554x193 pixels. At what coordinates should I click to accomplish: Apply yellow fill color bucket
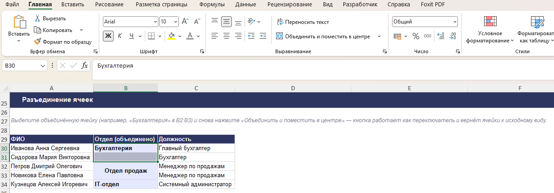(171, 36)
